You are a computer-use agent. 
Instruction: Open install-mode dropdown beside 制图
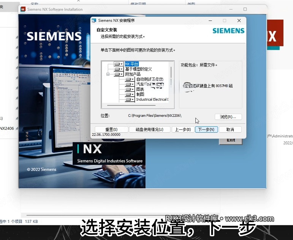(130, 94)
